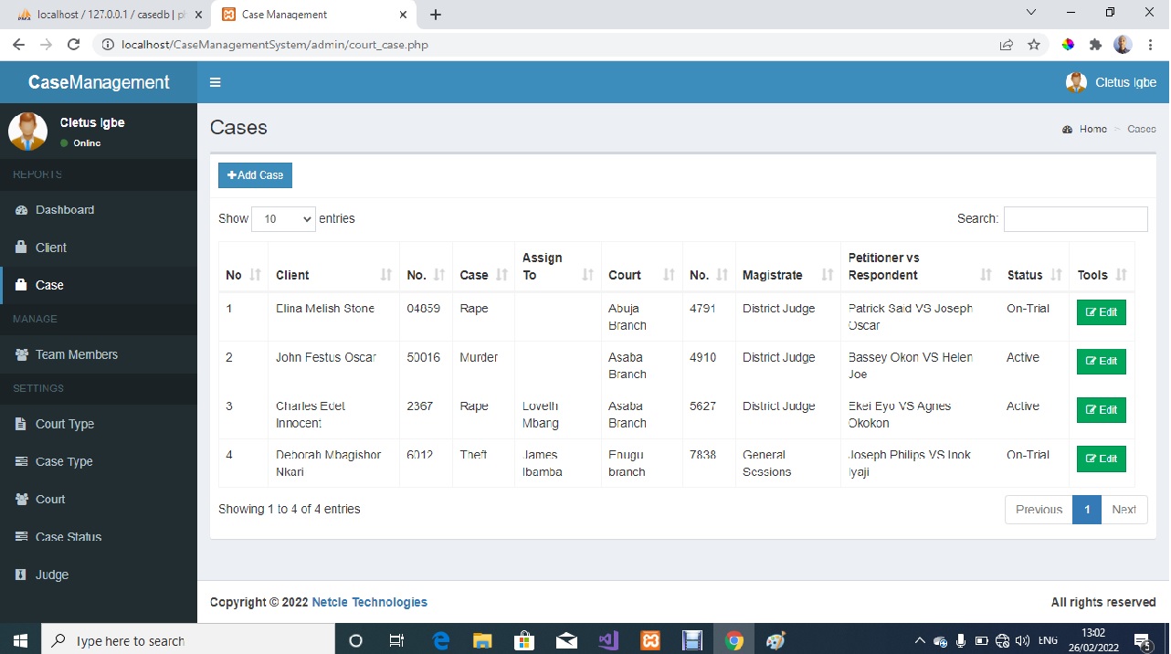Toggle sorting on the Magistrate column

pos(828,274)
